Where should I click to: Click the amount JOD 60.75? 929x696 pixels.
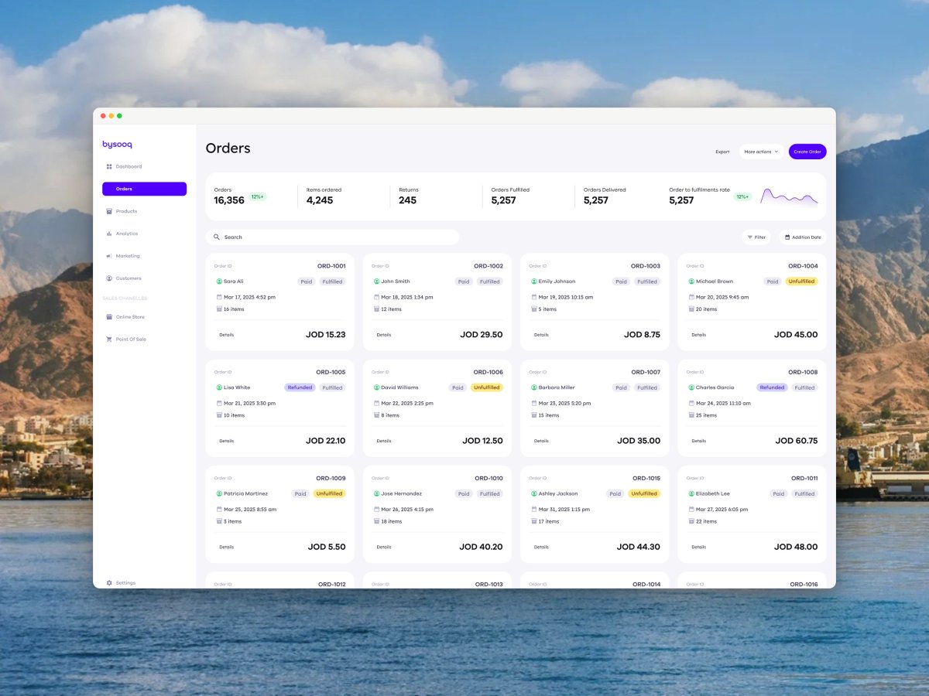tap(797, 441)
